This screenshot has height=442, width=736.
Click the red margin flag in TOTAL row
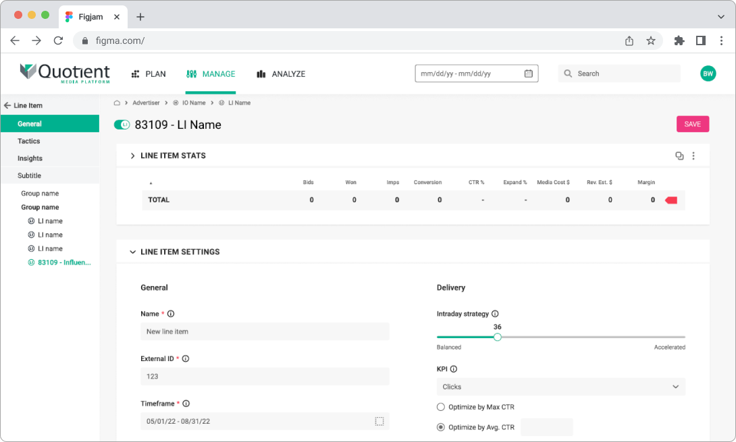(x=671, y=200)
